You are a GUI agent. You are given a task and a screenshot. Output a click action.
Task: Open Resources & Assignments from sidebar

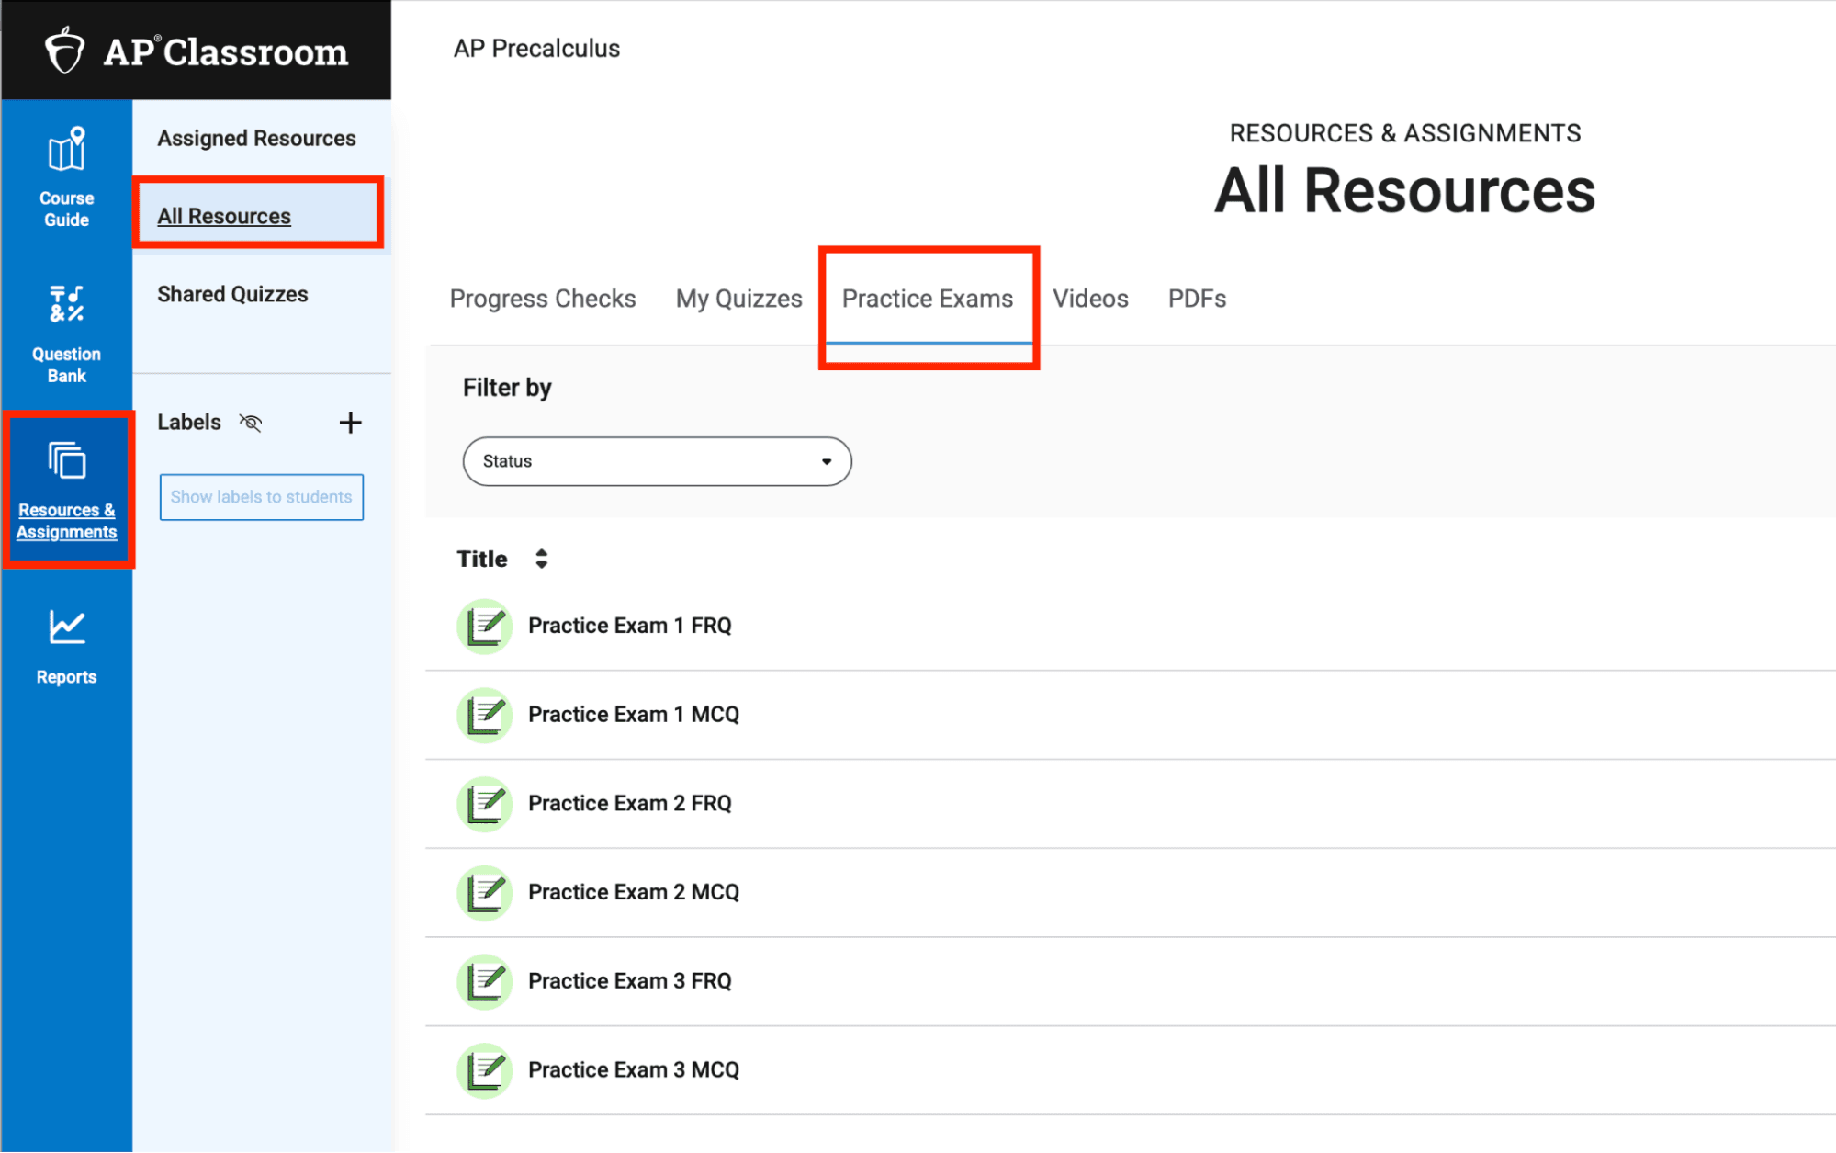click(68, 487)
